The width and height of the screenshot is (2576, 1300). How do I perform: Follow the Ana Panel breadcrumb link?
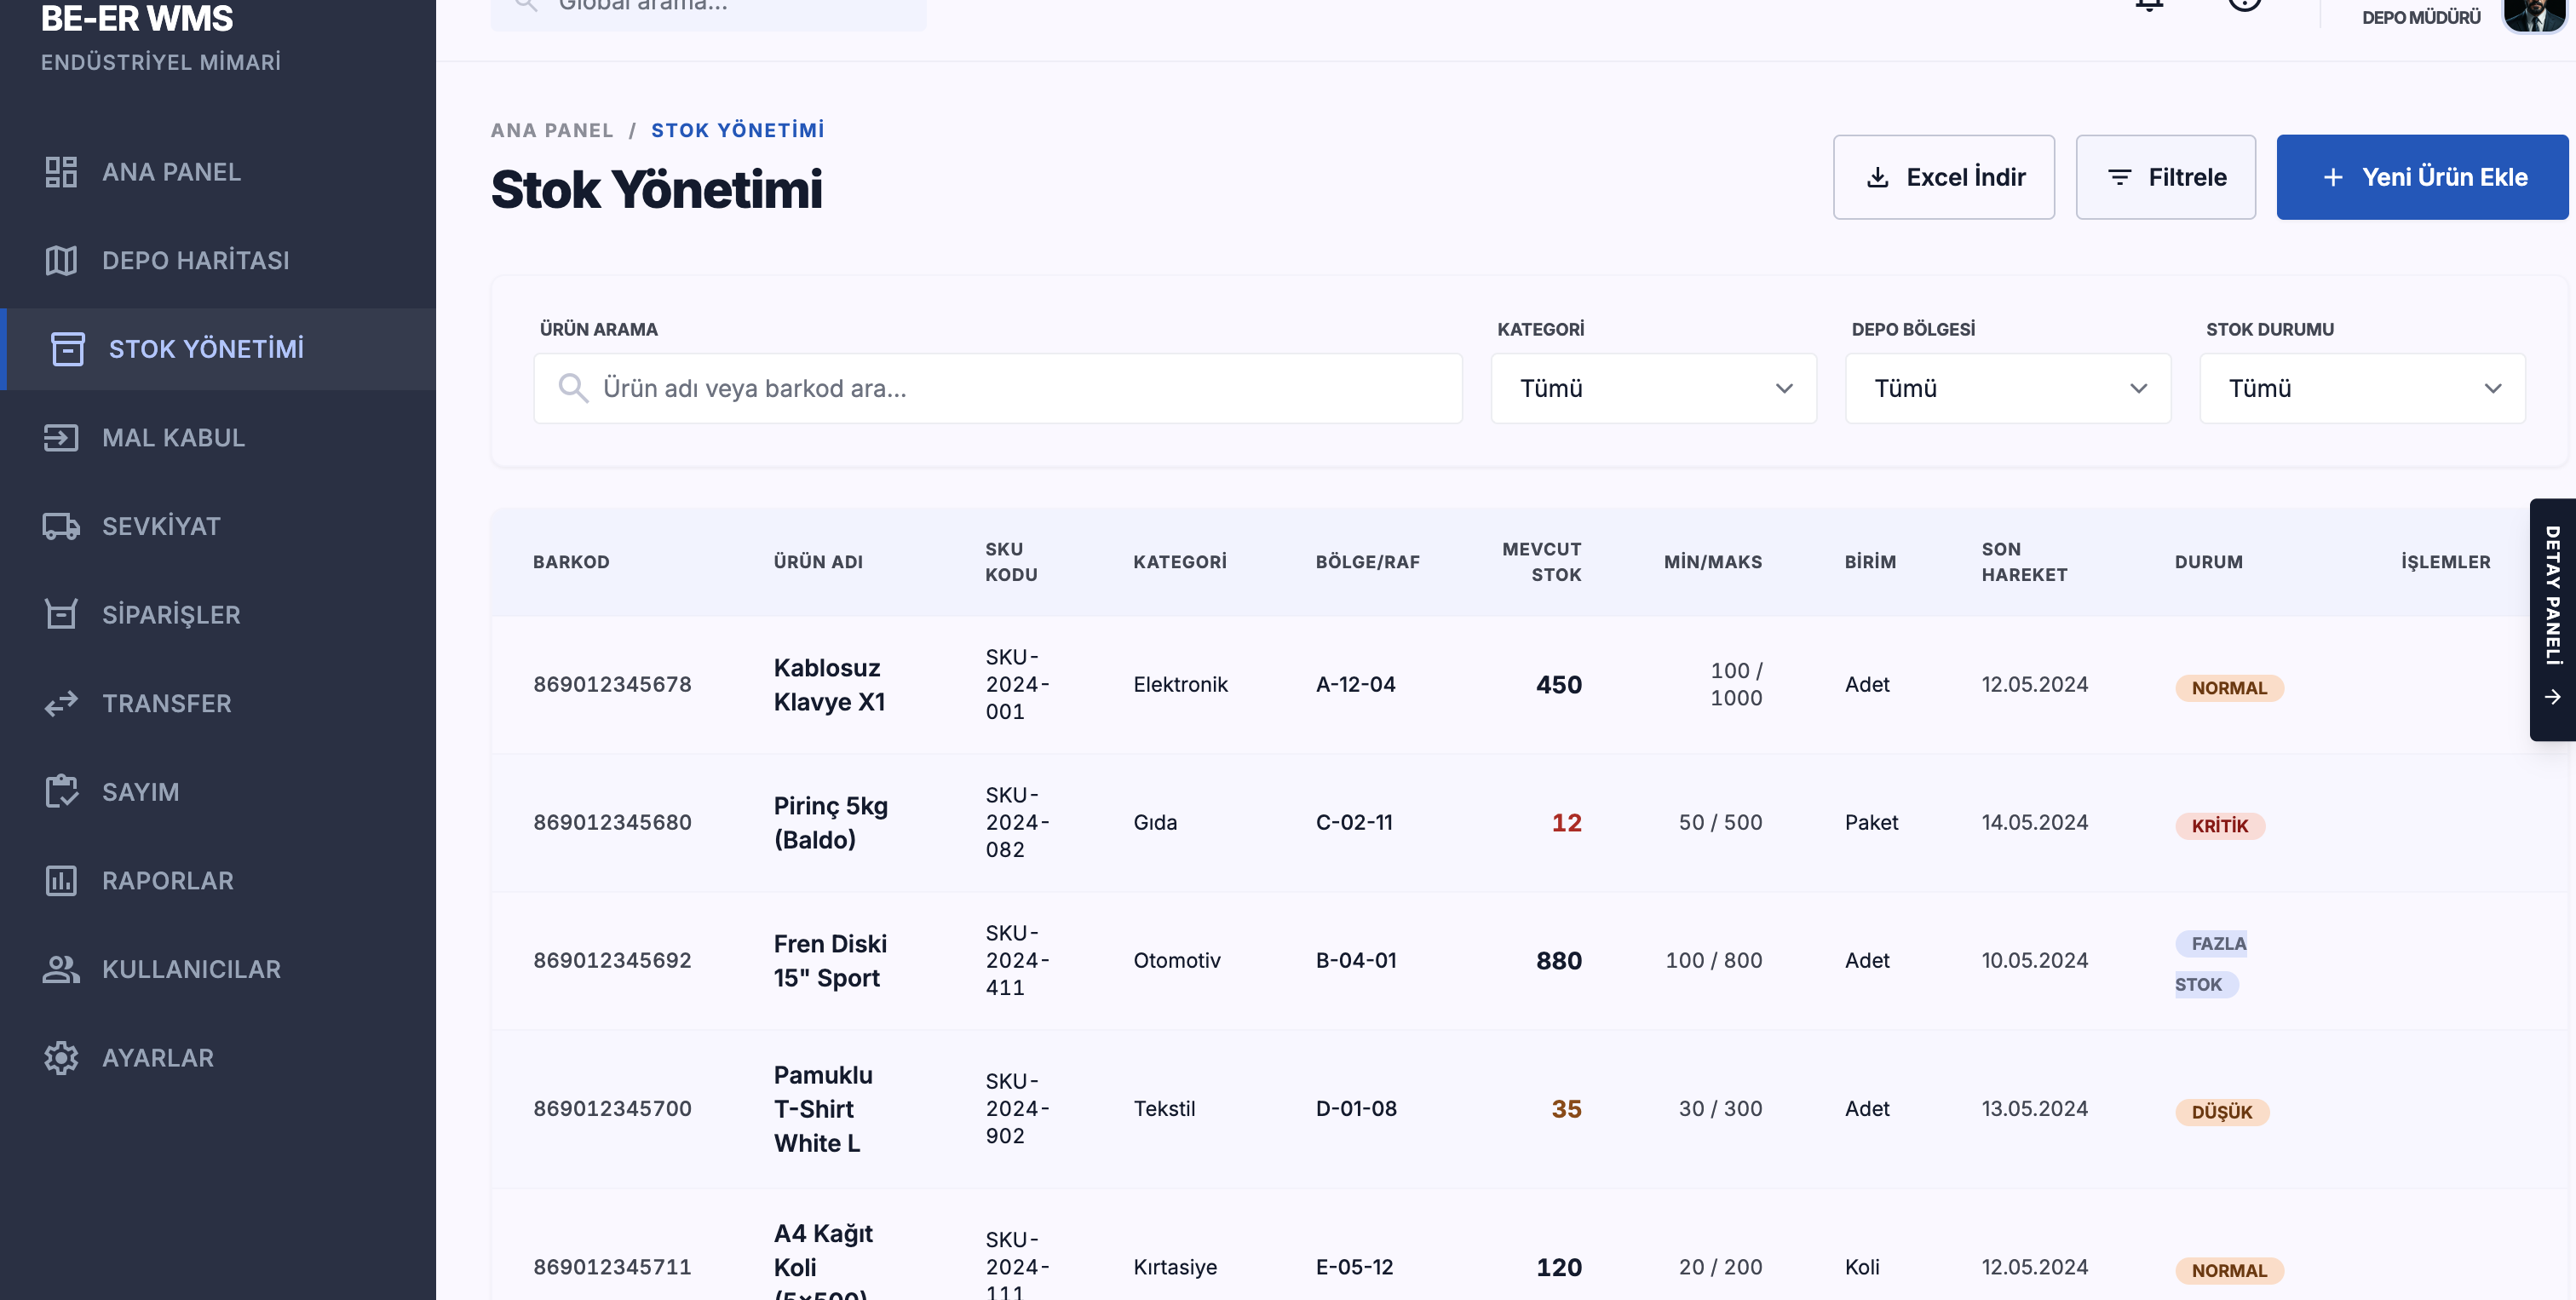pyautogui.click(x=552, y=130)
